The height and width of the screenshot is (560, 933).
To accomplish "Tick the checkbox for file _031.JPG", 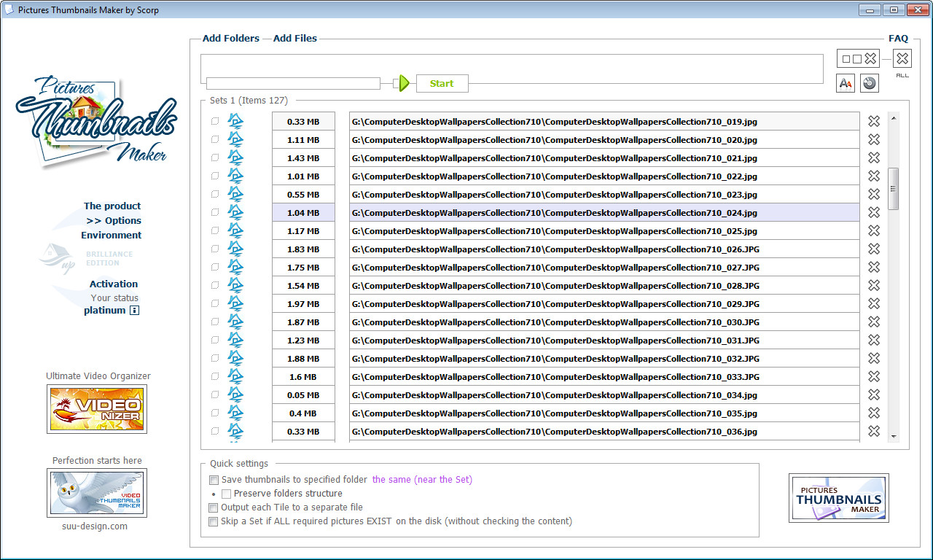I will tap(214, 340).
